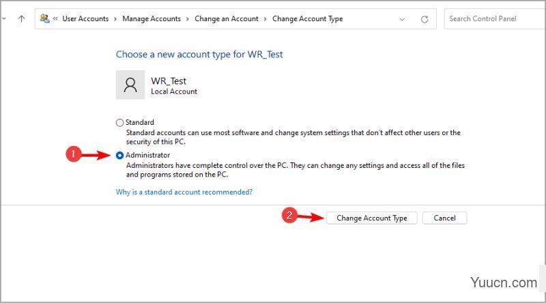Click the 'Local Account' label
The height and width of the screenshot is (303, 546).
coord(174,91)
